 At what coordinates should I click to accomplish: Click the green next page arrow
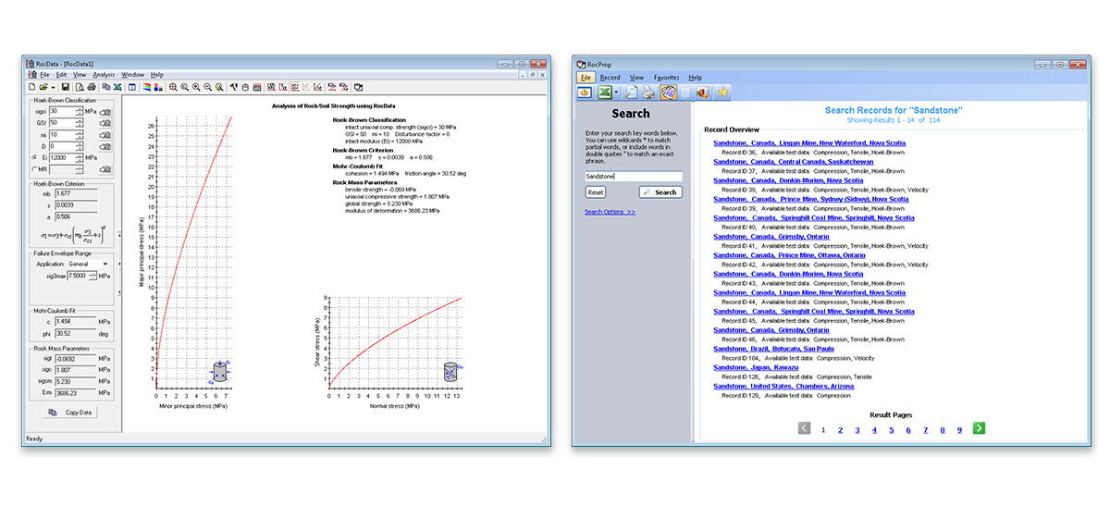tap(979, 428)
